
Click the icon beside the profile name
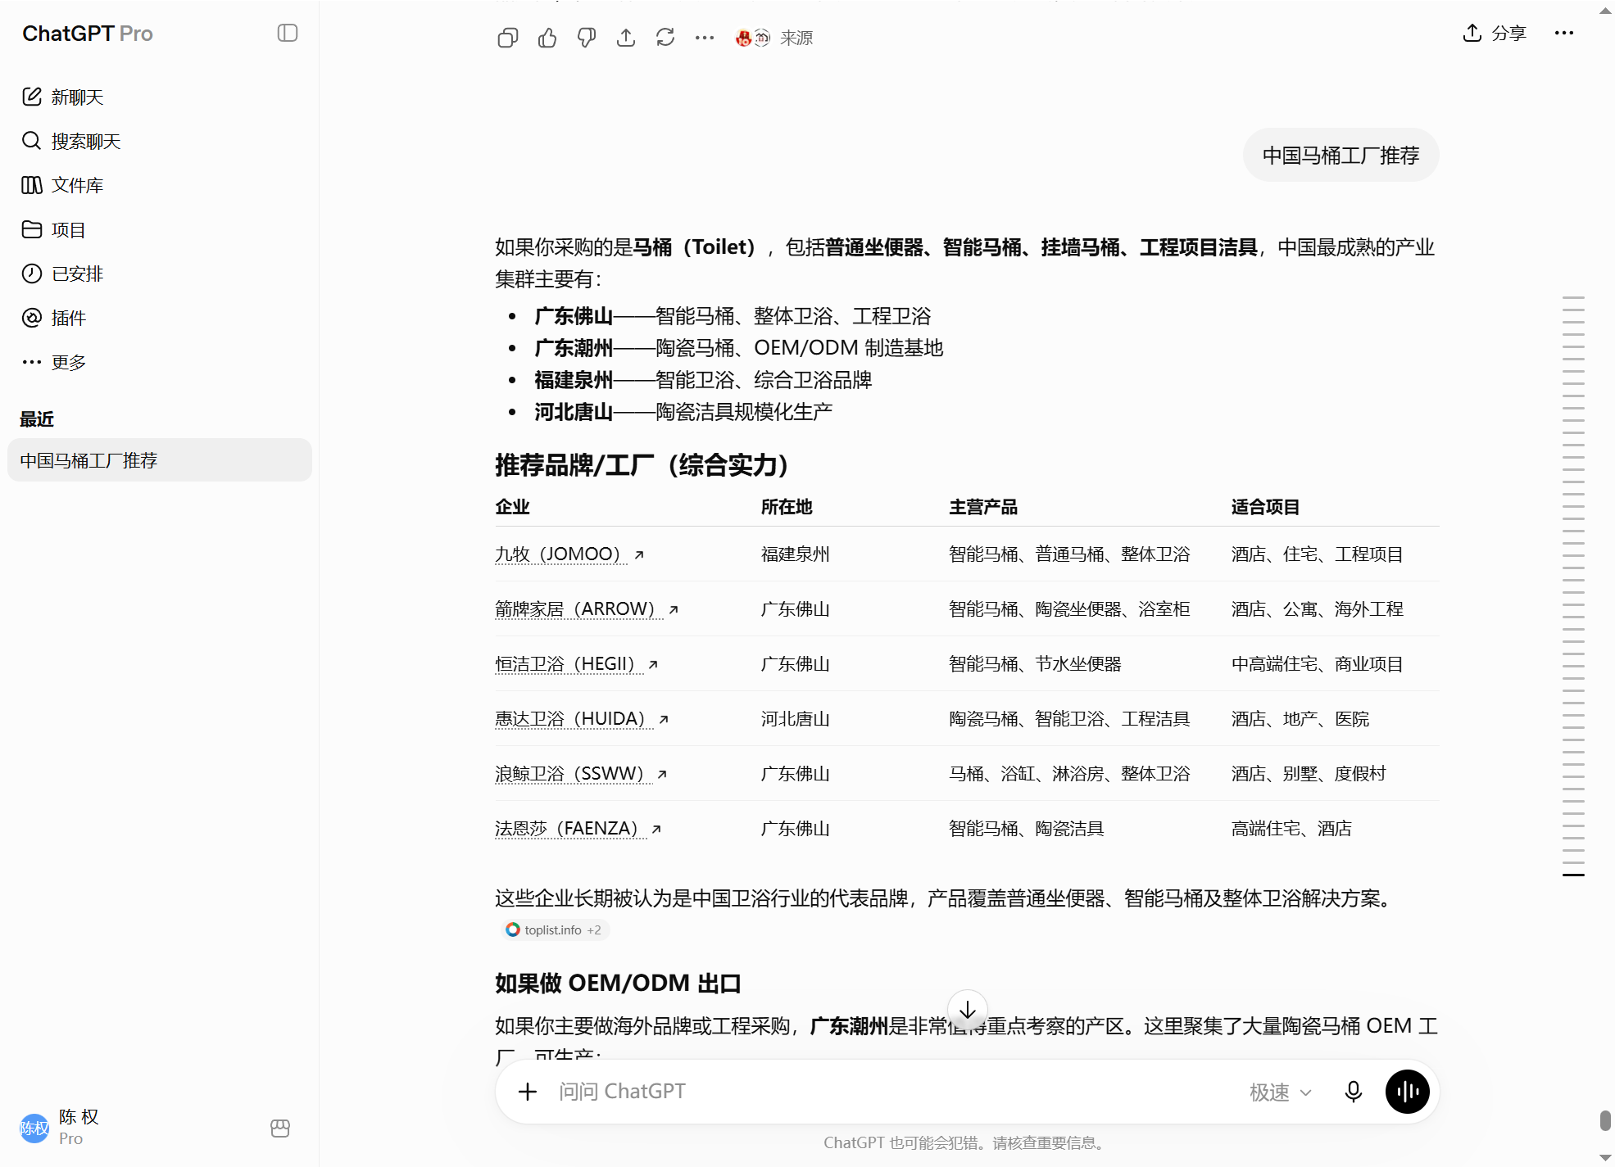280,1128
